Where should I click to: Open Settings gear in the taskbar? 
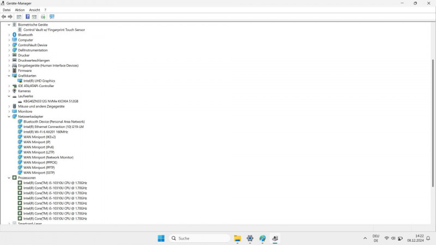pos(250,238)
